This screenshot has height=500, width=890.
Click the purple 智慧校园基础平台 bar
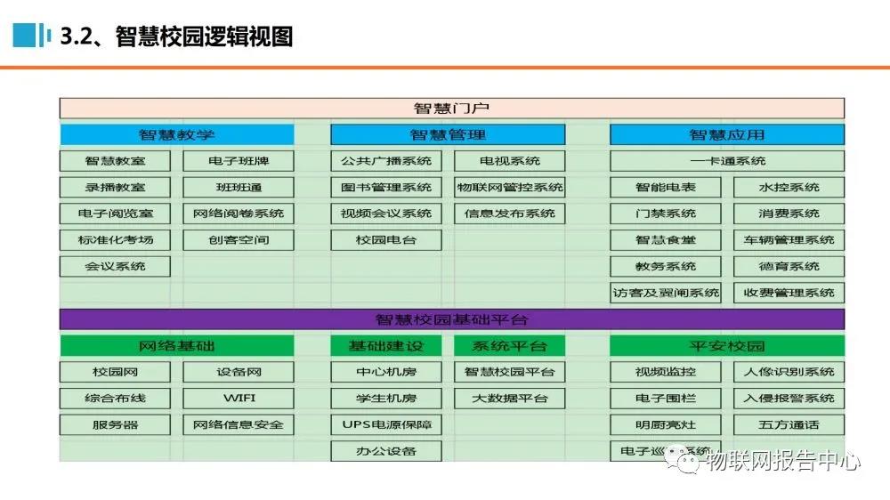pyautogui.click(x=451, y=319)
